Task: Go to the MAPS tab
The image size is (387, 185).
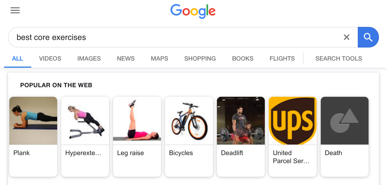Action: (159, 59)
